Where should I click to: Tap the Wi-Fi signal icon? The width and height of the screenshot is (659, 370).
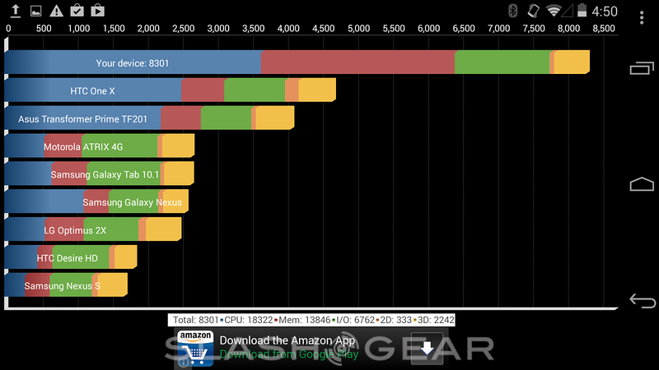pyautogui.click(x=554, y=11)
